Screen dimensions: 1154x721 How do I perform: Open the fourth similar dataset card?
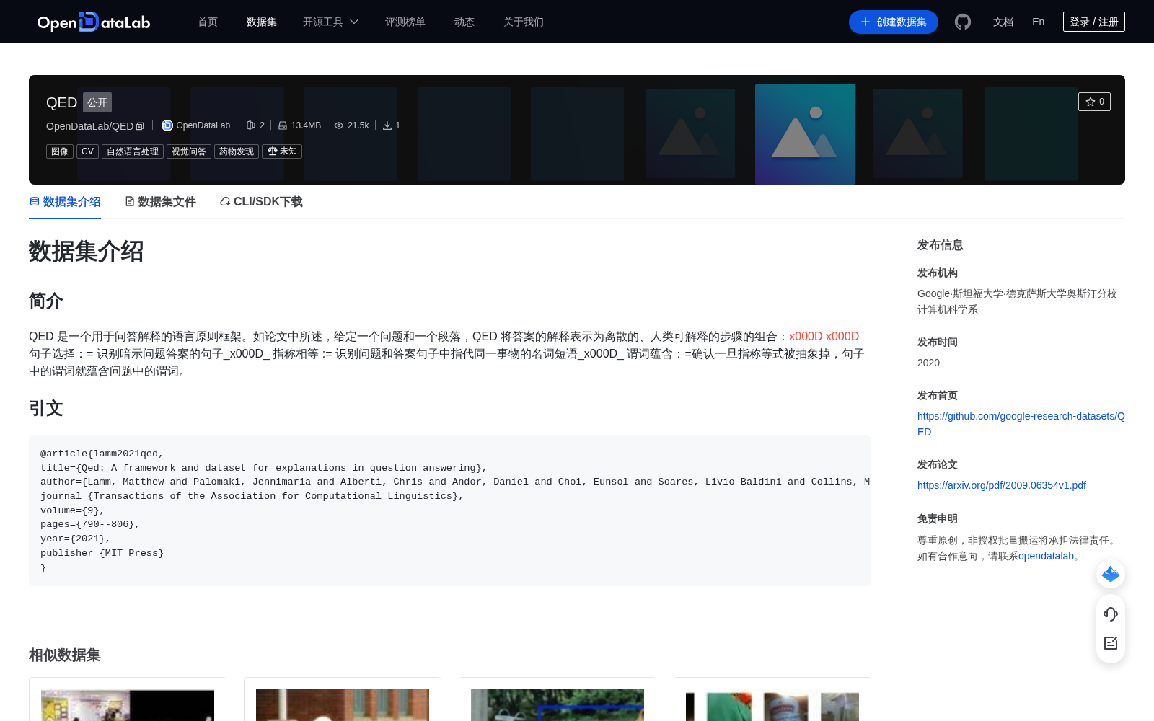click(772, 699)
